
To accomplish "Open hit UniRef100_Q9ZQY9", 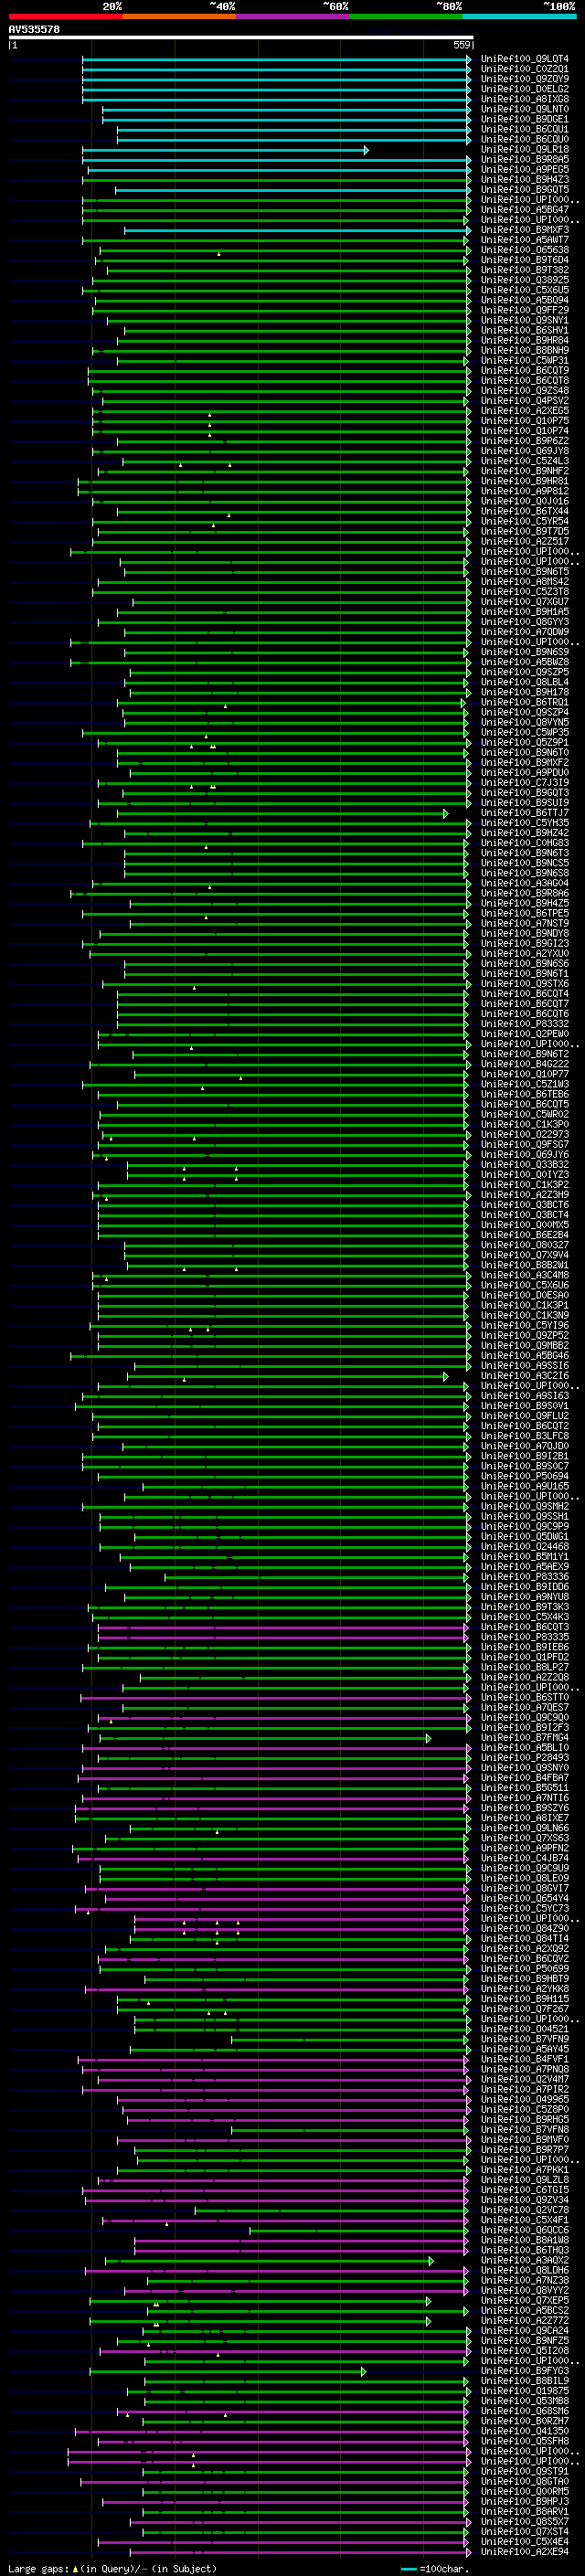I will tap(524, 79).
